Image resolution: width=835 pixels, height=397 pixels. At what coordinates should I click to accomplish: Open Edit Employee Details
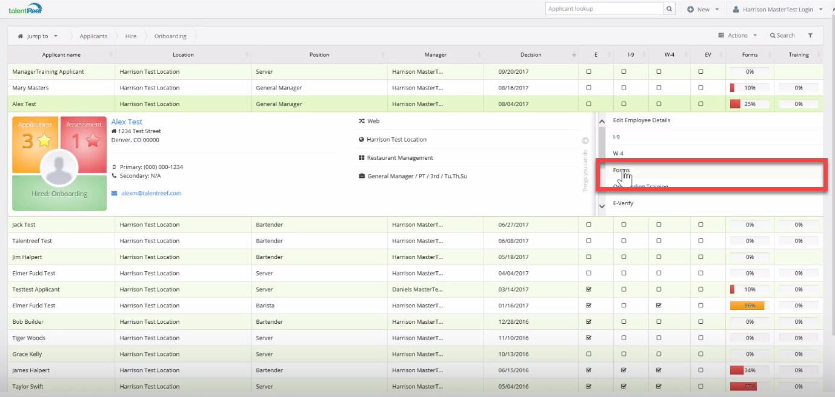tap(642, 120)
